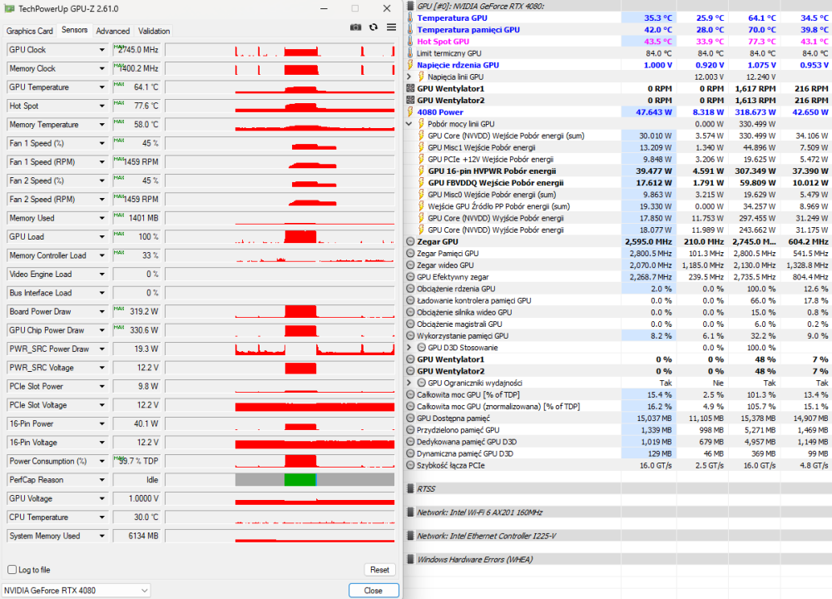Select the GPU PCIe +12V Wejście Pobór energii row

pos(618,159)
